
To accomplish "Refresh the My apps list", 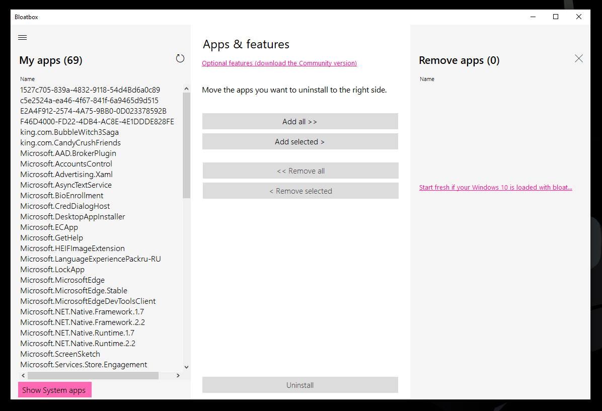I will pyautogui.click(x=180, y=58).
